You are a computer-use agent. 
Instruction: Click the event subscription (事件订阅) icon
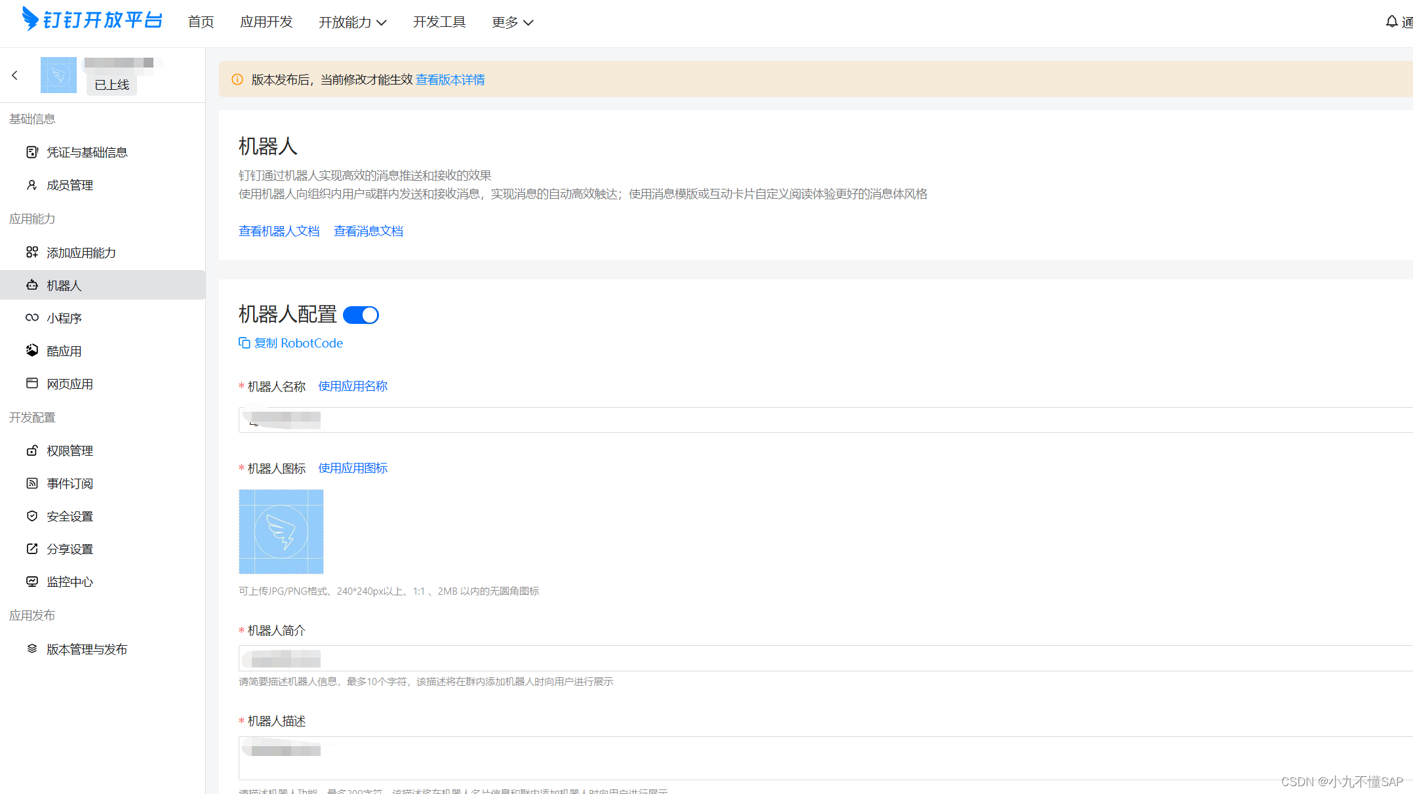32,483
